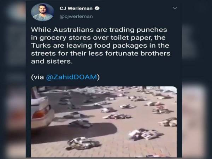Click the "(via" text before the mention
212x159 pixels.
[38, 77]
